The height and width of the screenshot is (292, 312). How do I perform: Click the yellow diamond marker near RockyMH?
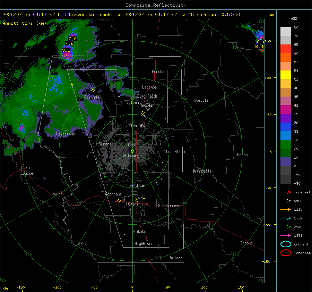coord(93,91)
